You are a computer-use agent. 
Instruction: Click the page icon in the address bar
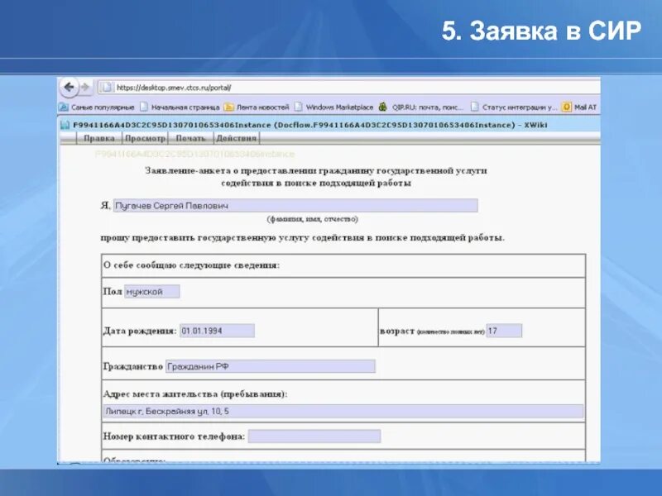[x=107, y=88]
